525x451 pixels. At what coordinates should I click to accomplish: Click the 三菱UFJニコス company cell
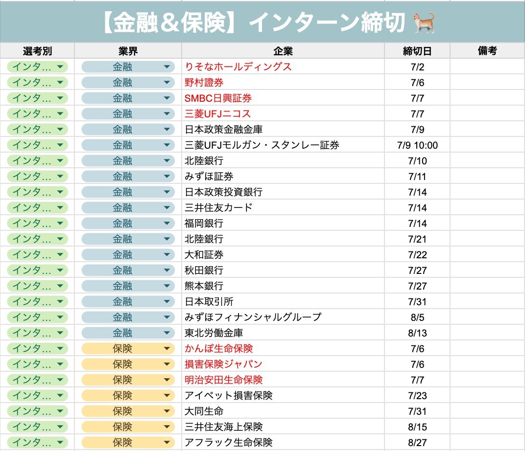(x=283, y=113)
